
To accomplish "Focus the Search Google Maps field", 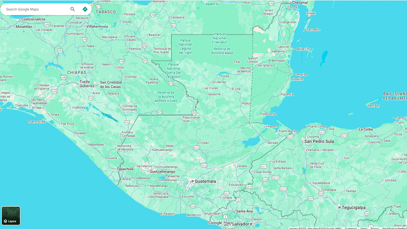I will tap(36, 9).
